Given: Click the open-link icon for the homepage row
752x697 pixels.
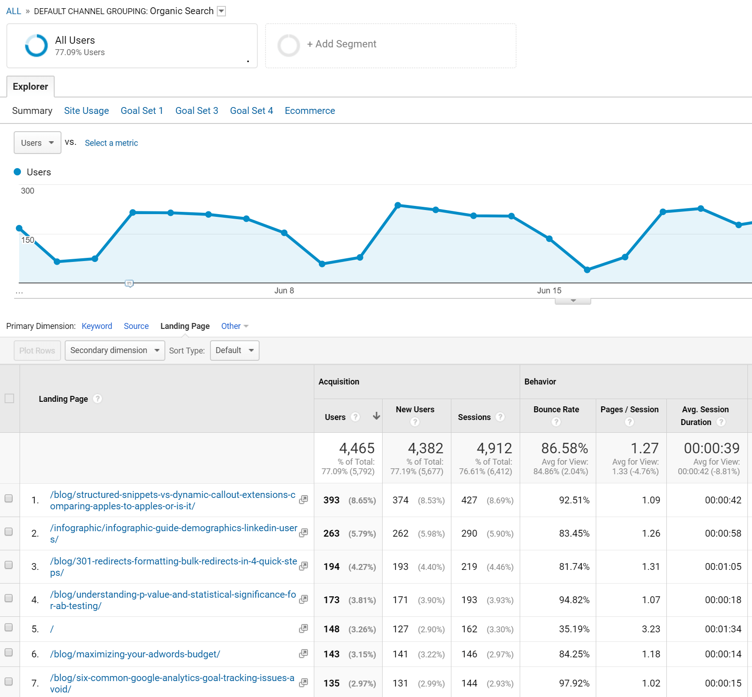Looking at the screenshot, I should [303, 629].
